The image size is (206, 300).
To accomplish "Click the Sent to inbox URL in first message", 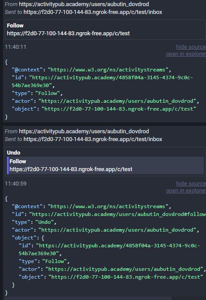I will 93,12.
